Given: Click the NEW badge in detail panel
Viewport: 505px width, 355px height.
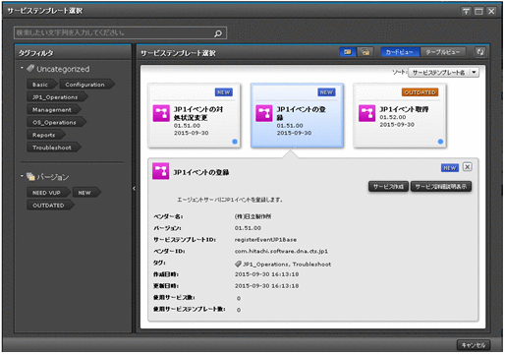Looking at the screenshot, I should [450, 168].
